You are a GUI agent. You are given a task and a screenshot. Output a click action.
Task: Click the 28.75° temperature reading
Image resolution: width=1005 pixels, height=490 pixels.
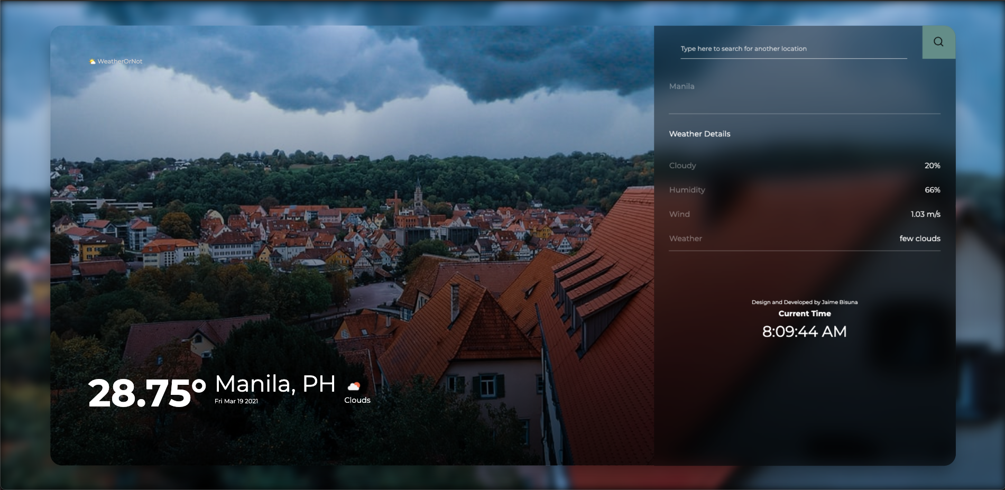click(x=147, y=393)
